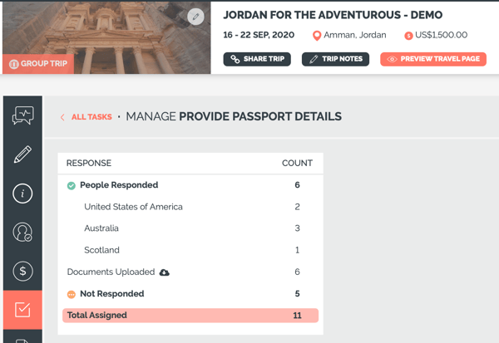
Task: Select the tasks checkbox sidebar icon
Action: pyautogui.click(x=22, y=310)
